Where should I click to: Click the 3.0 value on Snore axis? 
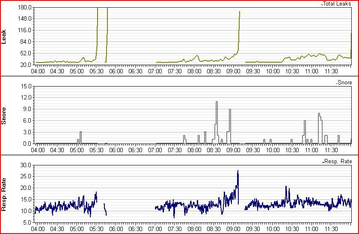coord(27,132)
